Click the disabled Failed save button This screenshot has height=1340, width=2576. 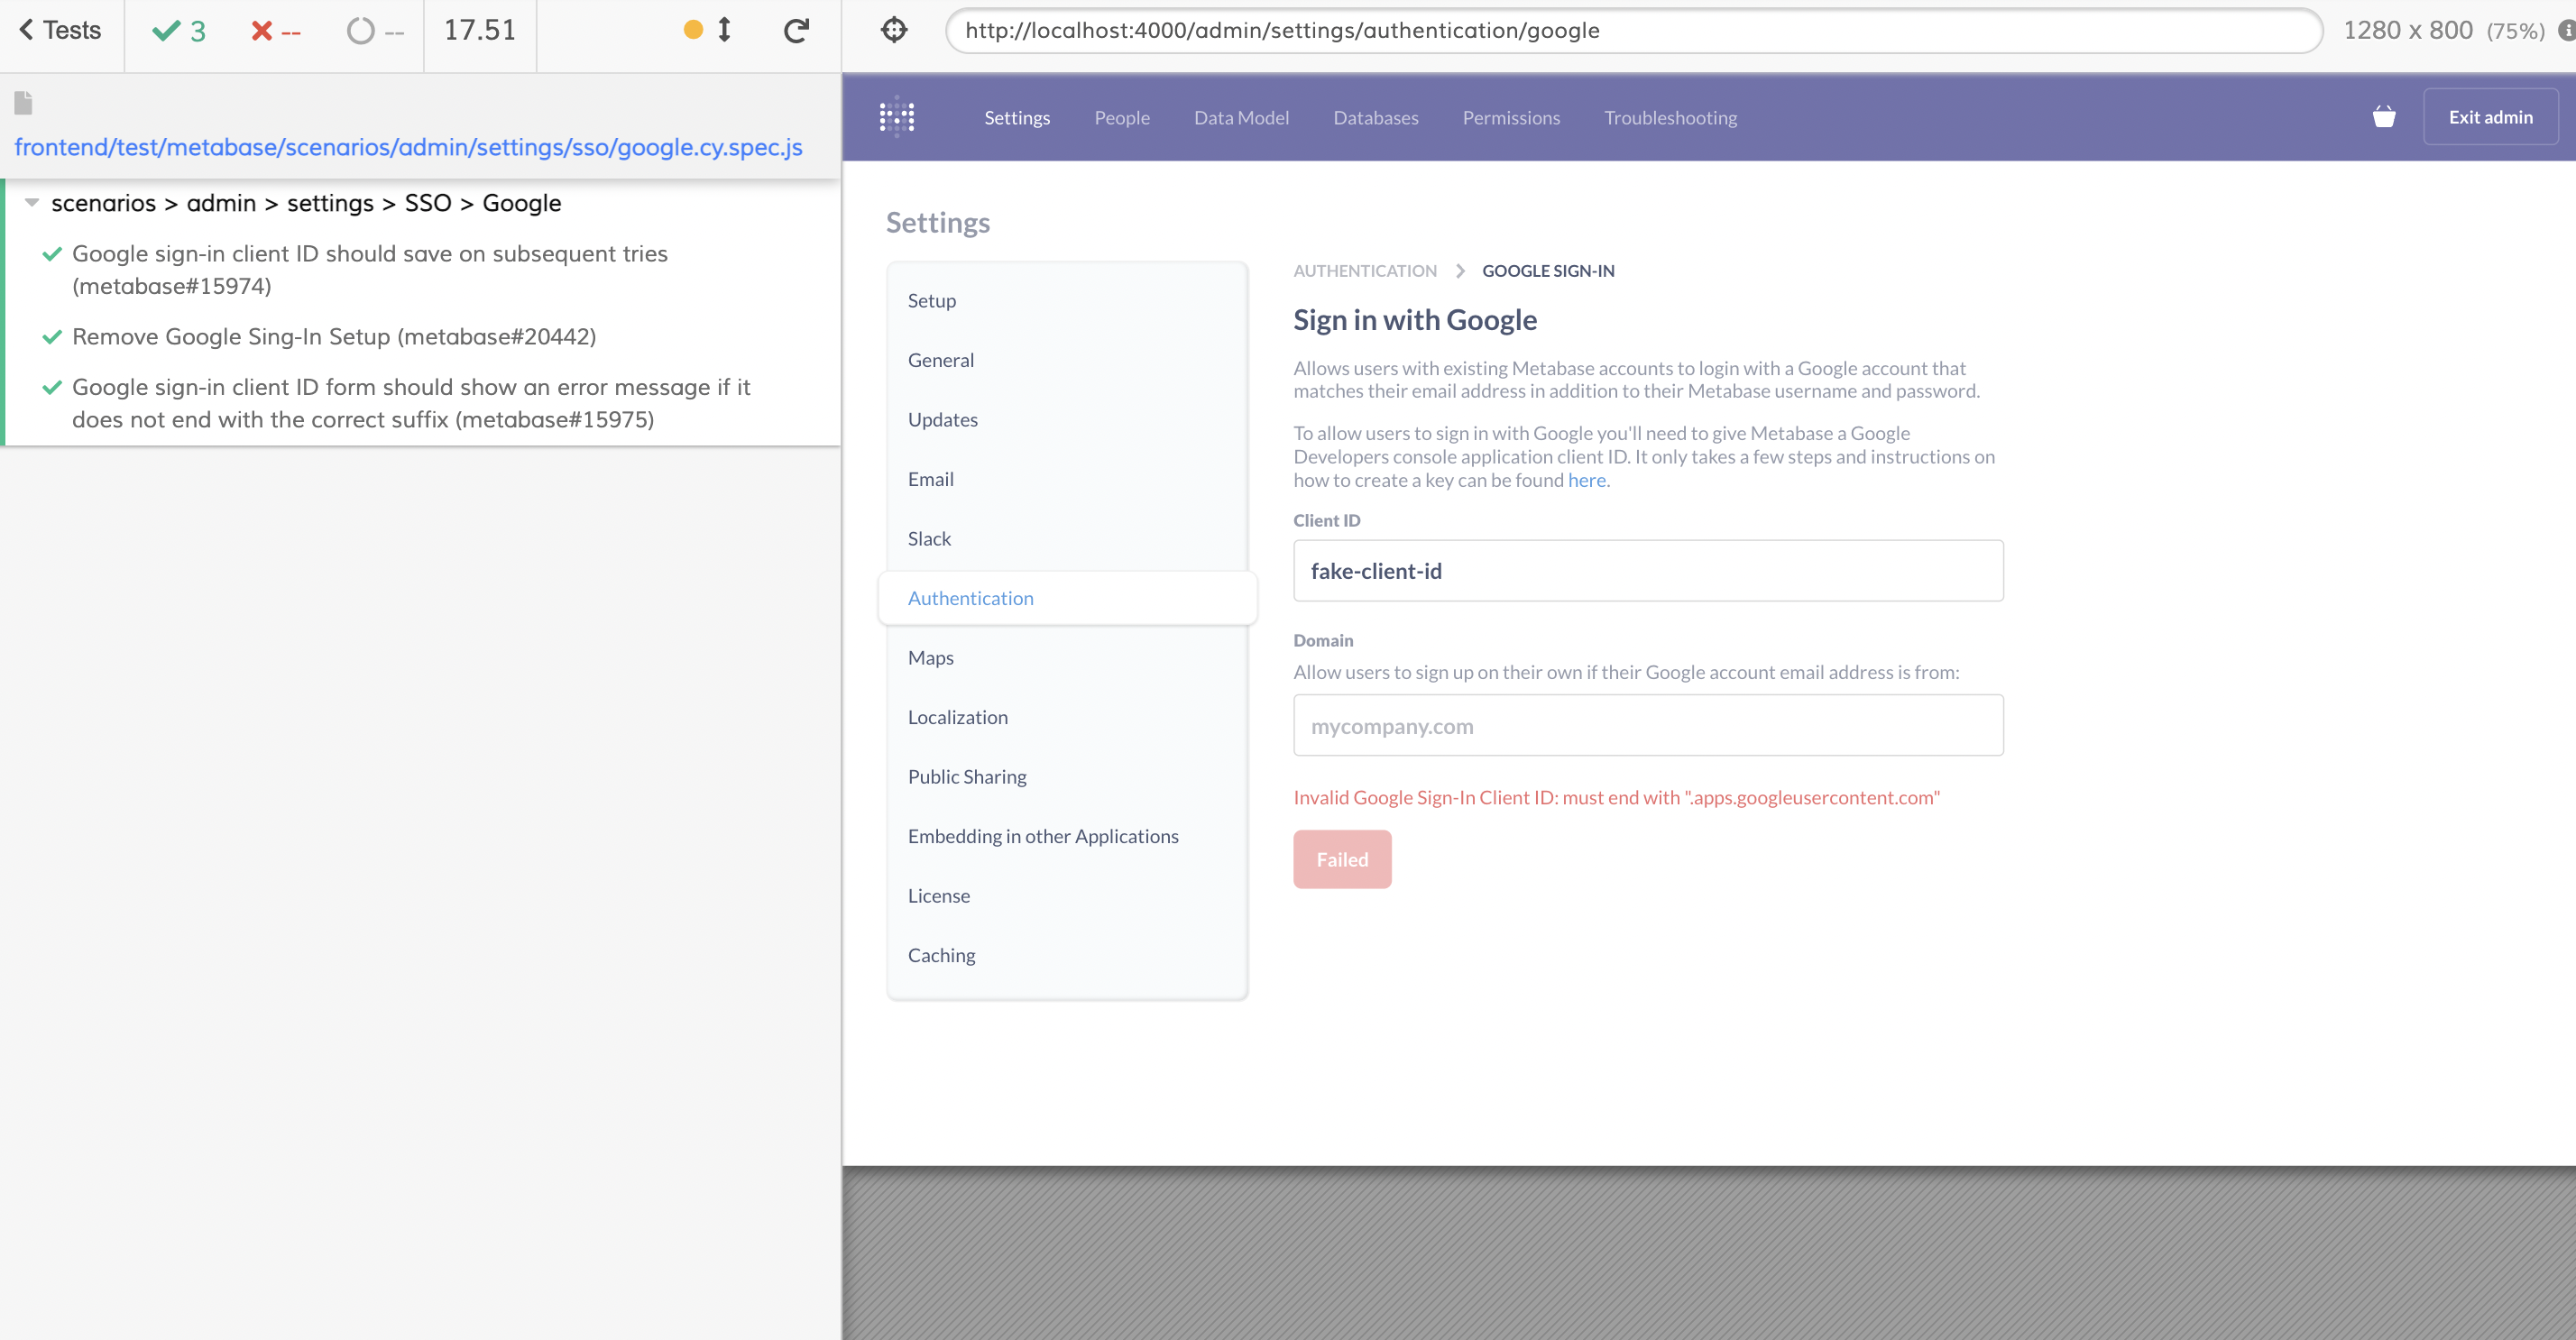coord(1342,858)
